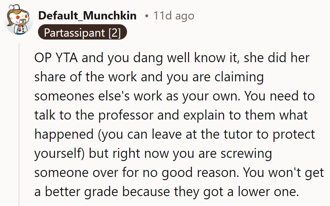Screen dimensions: 330x206
Task: Open Default_Munchkin's snoo avatar
Action: pos(19,20)
